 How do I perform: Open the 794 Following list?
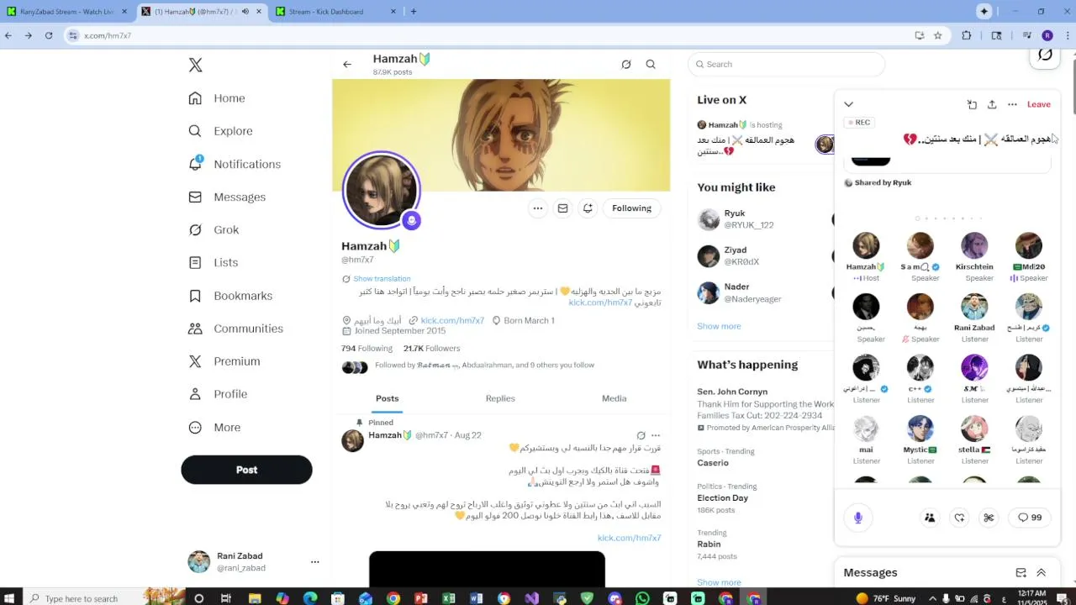pyautogui.click(x=367, y=349)
